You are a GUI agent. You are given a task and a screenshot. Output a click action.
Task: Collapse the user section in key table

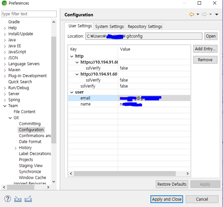pyautogui.click(x=72, y=93)
